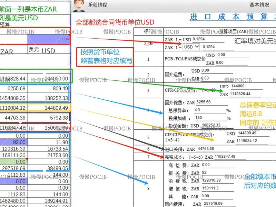
Task: Click the CFR/CPT ZAR field showing 1112828.44
Action: click(x=245, y=94)
